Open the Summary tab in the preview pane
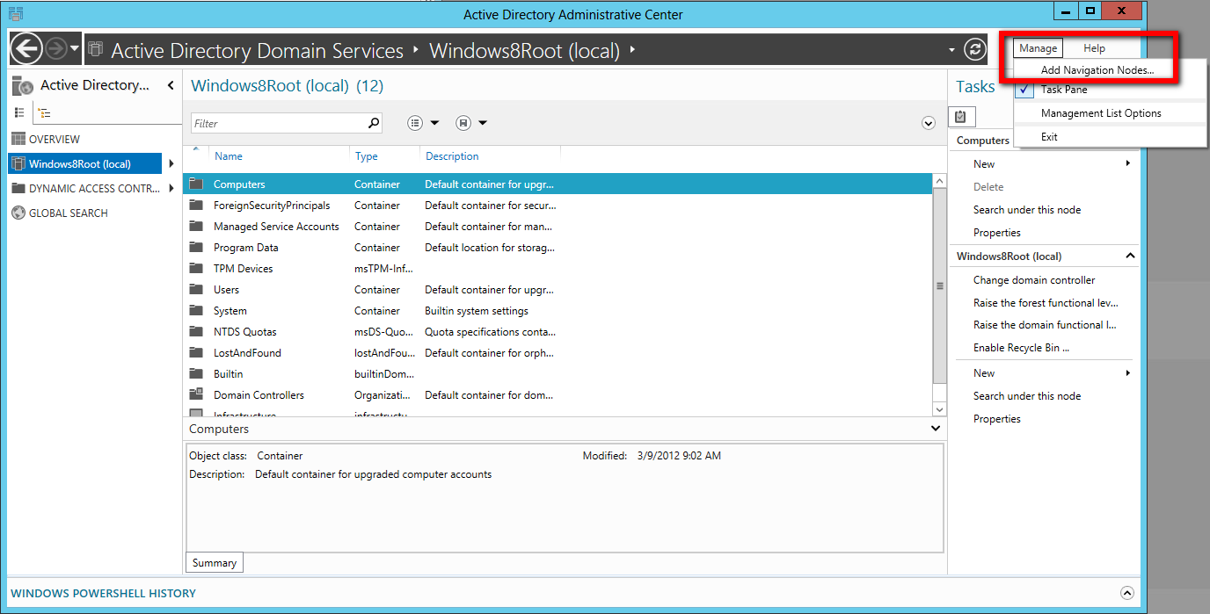Viewport: 1210px width, 614px height. click(x=215, y=563)
